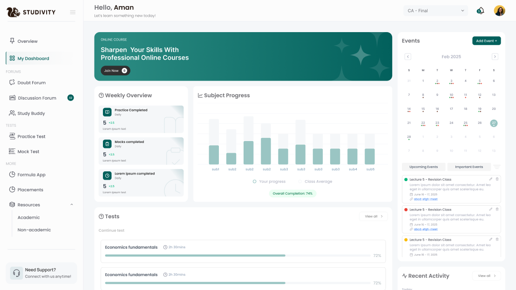Image resolution: width=516 pixels, height=290 pixels.
Task: Collapse the Resources section
Action: (71, 204)
